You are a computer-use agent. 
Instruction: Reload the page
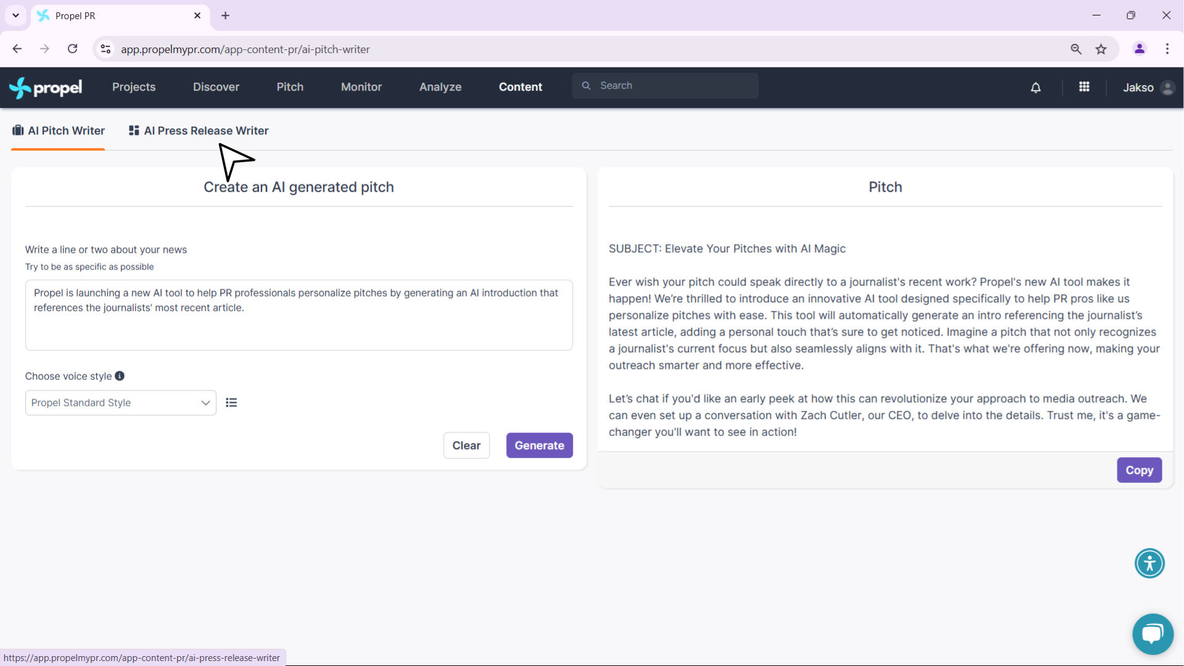[x=72, y=49]
